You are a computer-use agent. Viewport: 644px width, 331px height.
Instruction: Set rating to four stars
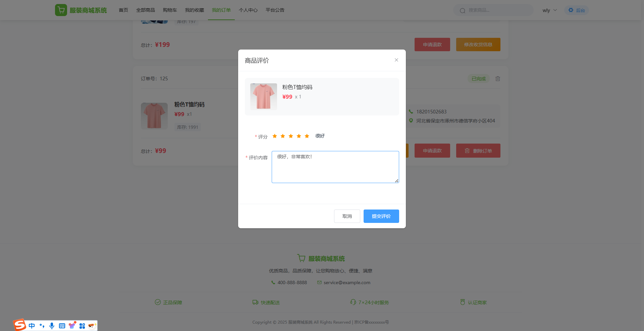click(299, 136)
